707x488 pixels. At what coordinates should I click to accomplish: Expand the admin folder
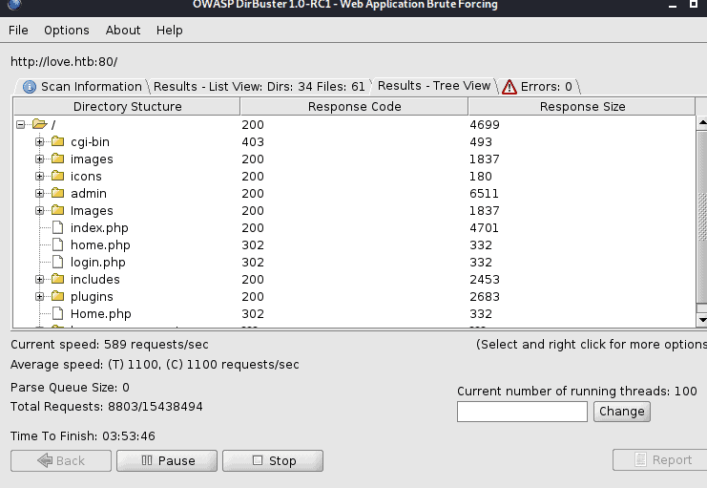tap(40, 193)
